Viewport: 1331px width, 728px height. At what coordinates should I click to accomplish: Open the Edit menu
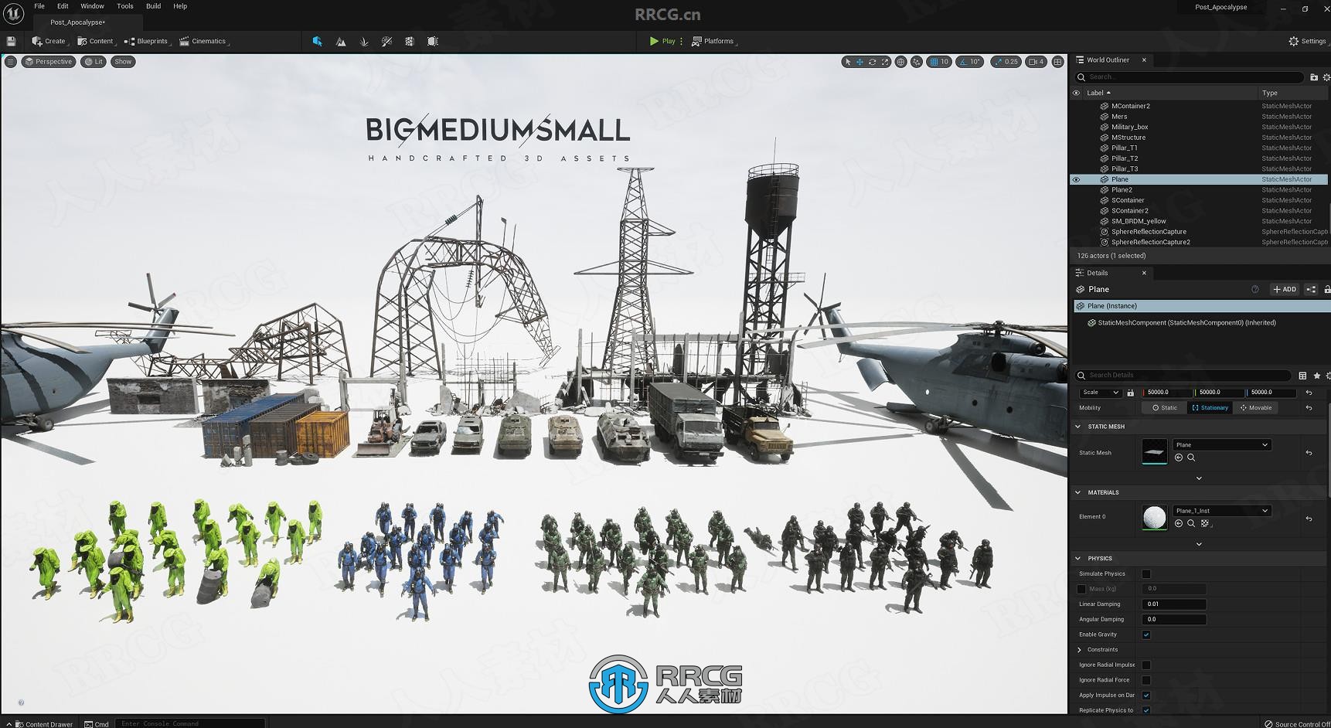pos(63,6)
